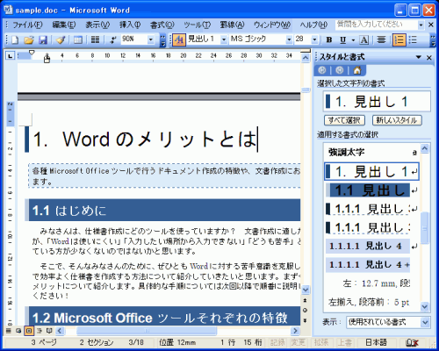The image size is (439, 351).
Task: Open the 編集(E) menu
Action: pos(64,25)
